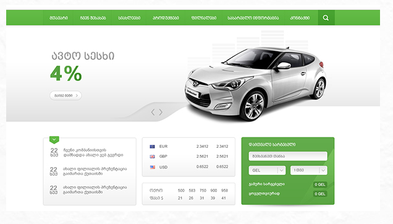Click the learn more button under 4%

click(x=65, y=95)
